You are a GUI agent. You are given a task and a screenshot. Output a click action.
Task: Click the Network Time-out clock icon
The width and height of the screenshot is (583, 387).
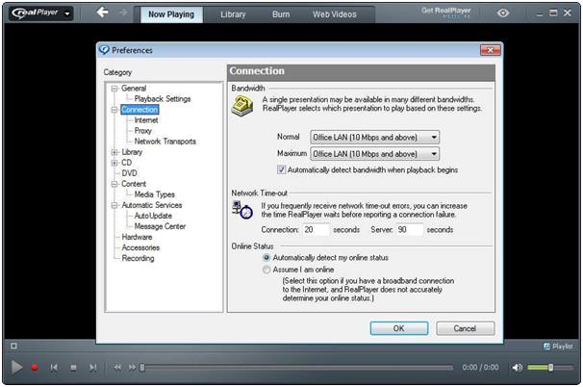click(242, 210)
